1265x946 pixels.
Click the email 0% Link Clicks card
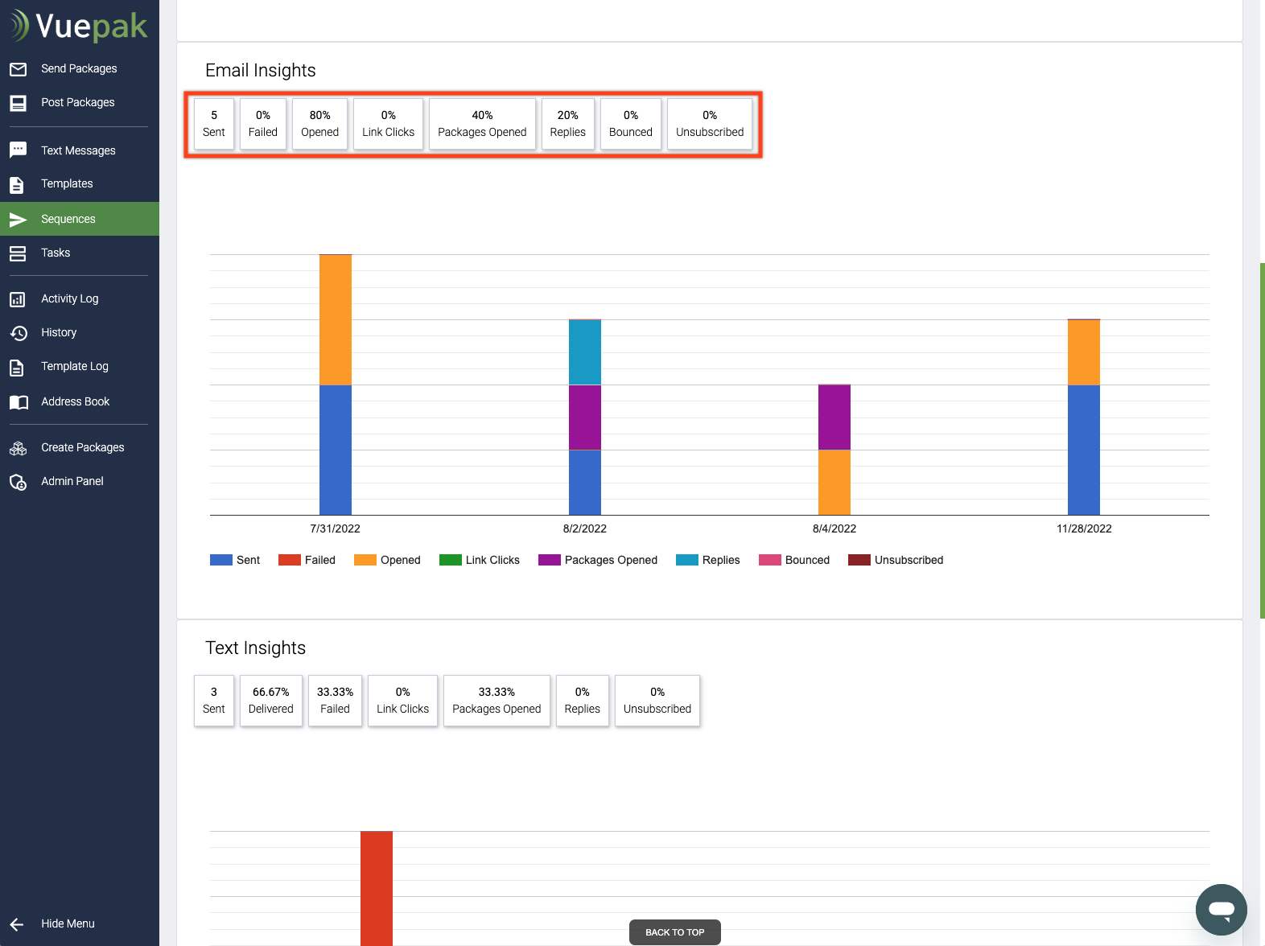(388, 124)
